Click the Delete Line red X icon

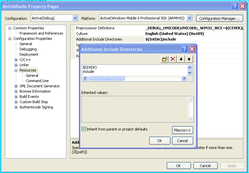173,59
